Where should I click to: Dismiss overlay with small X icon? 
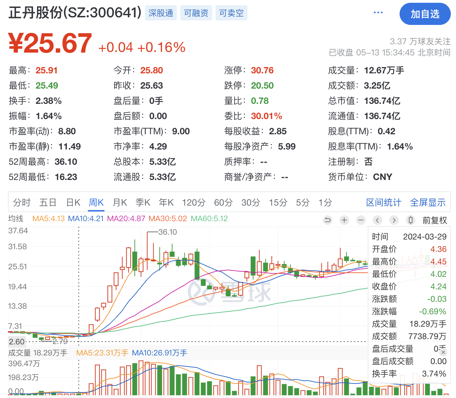tap(443, 352)
